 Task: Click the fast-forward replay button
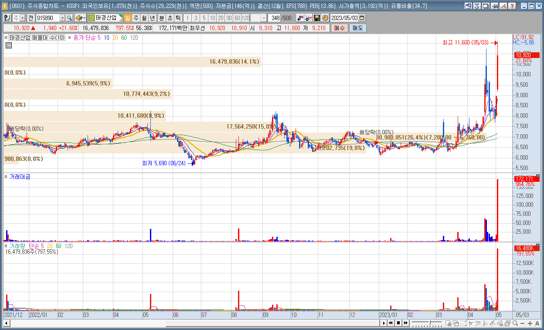(x=405, y=323)
